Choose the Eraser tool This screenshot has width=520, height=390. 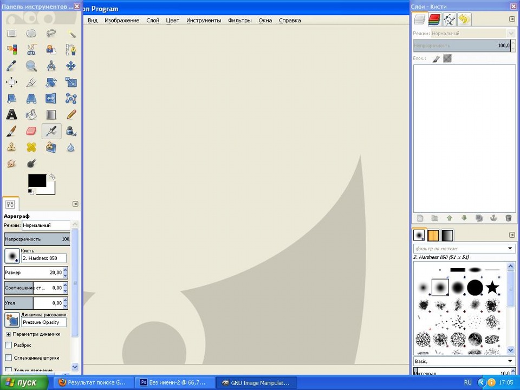click(x=31, y=131)
